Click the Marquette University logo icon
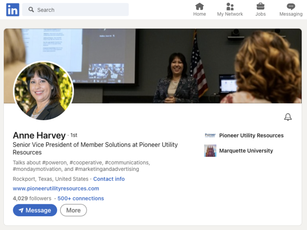The image size is (307, 230). 210,151
